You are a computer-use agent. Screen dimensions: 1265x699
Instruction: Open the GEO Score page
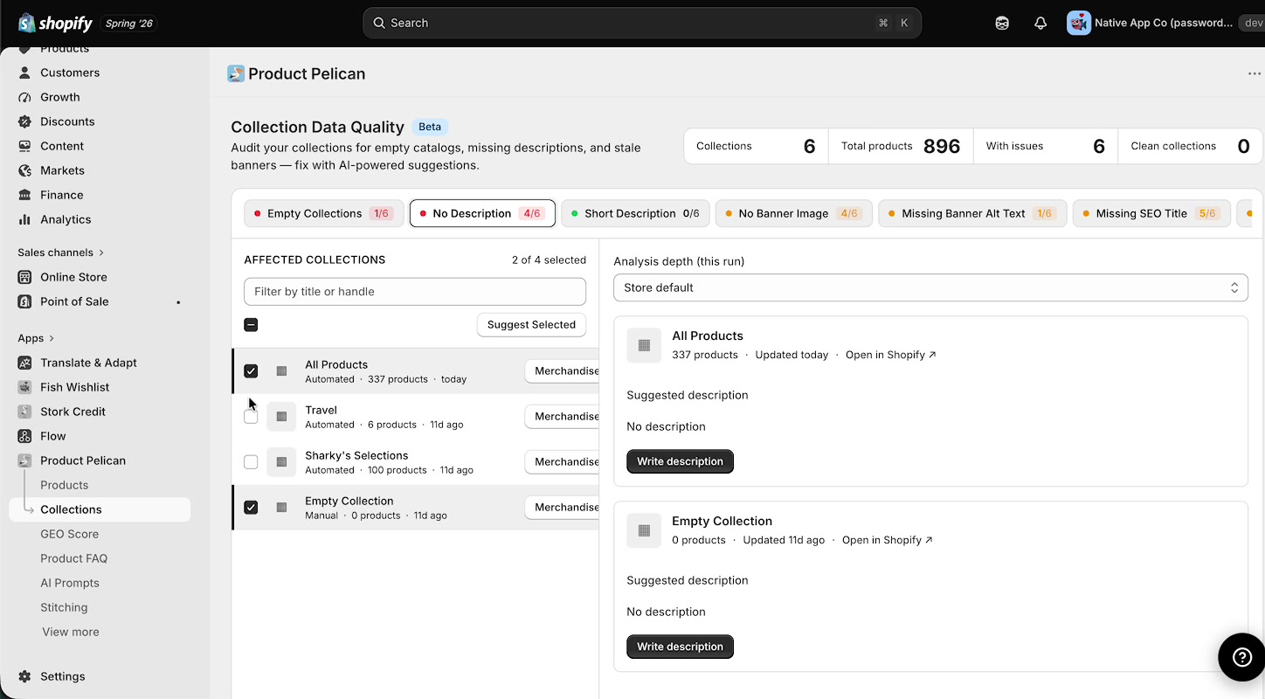coord(69,534)
